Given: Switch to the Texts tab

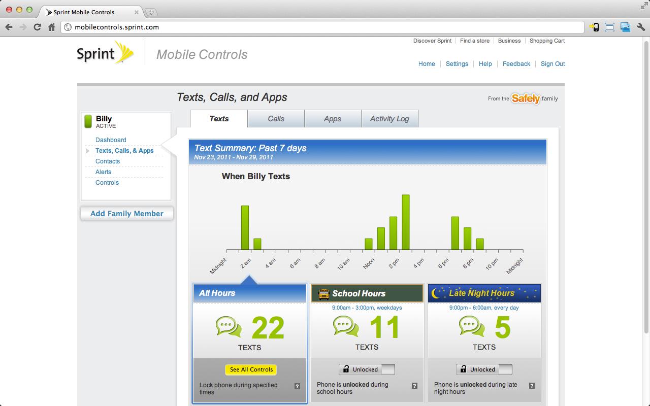Looking at the screenshot, I should (219, 118).
